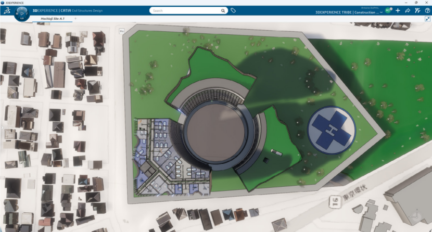Expand the left side panel handle

coord(2,127)
